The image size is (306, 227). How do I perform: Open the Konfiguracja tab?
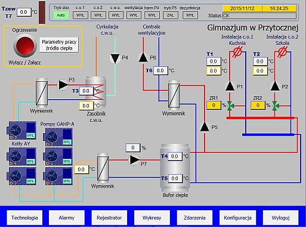click(x=237, y=217)
